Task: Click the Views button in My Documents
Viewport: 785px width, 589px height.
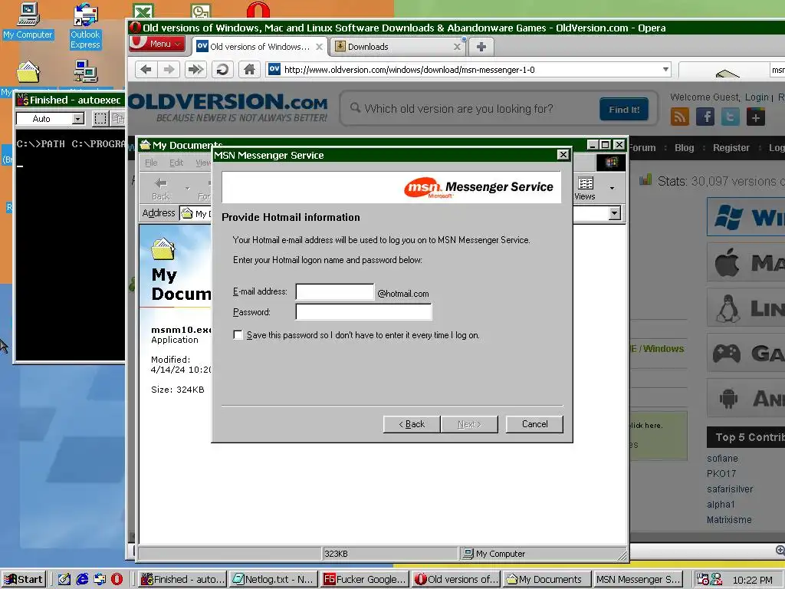Action: (585, 188)
